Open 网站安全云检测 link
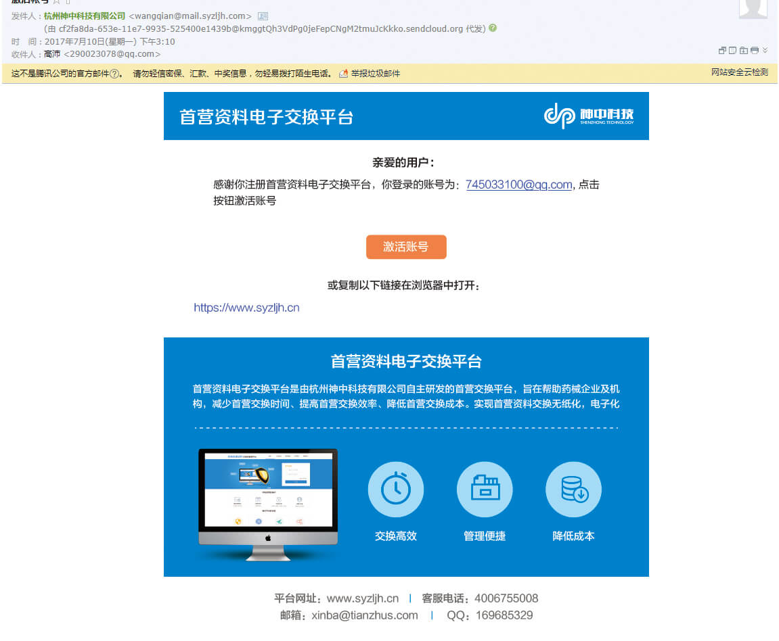 pos(739,72)
